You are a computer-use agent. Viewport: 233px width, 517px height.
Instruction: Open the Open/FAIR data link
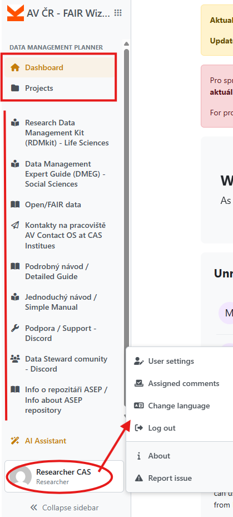[53, 205]
